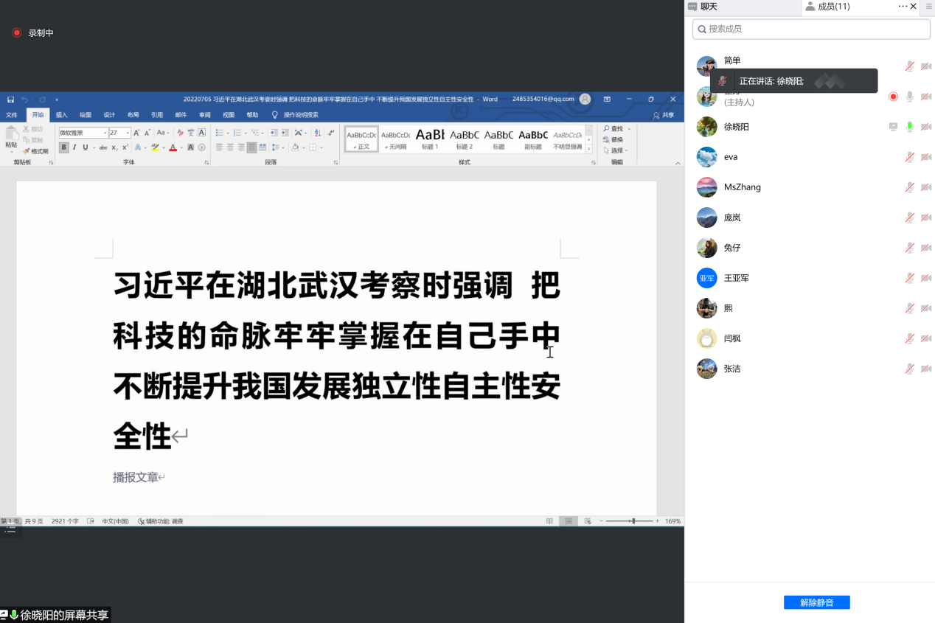
Task: Click the Save icon in Word title bar
Action: 10,100
